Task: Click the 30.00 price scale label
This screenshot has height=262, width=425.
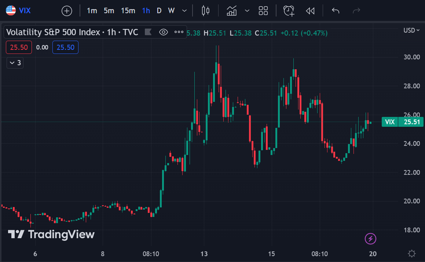Action: pyautogui.click(x=412, y=57)
